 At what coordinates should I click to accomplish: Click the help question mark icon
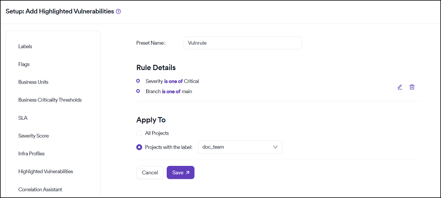coord(118,12)
